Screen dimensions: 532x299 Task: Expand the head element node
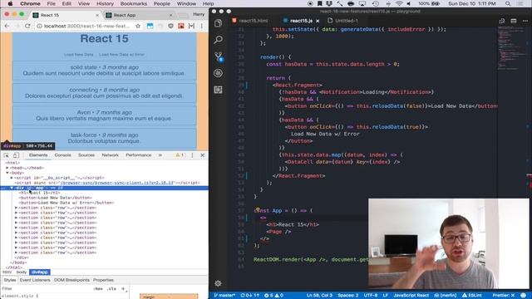(7, 168)
